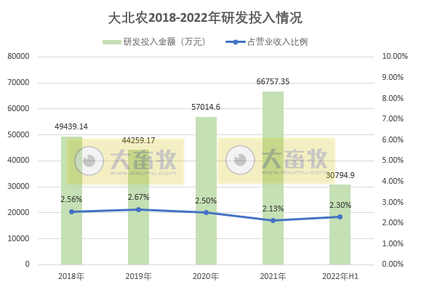
Task: Select the green legend swatch for 研发投入金额
Action: coord(112,42)
